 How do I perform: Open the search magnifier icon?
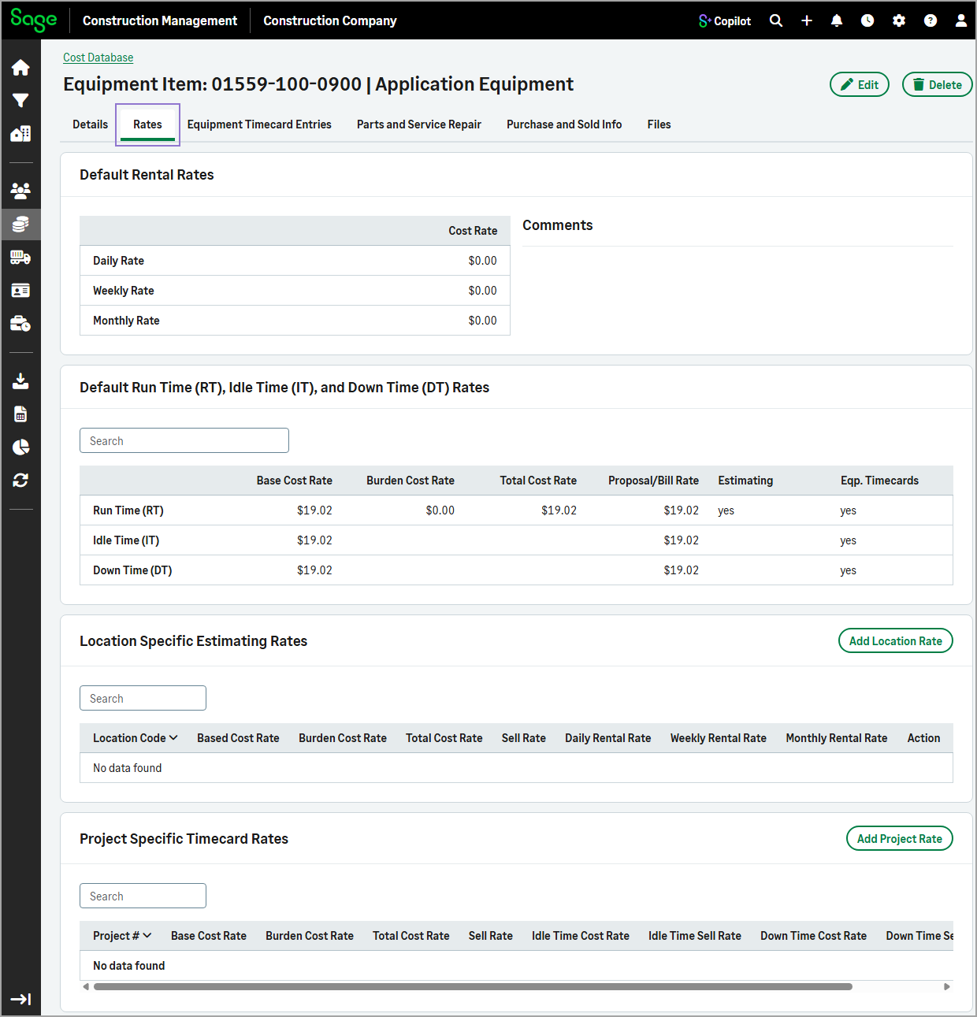click(x=776, y=20)
